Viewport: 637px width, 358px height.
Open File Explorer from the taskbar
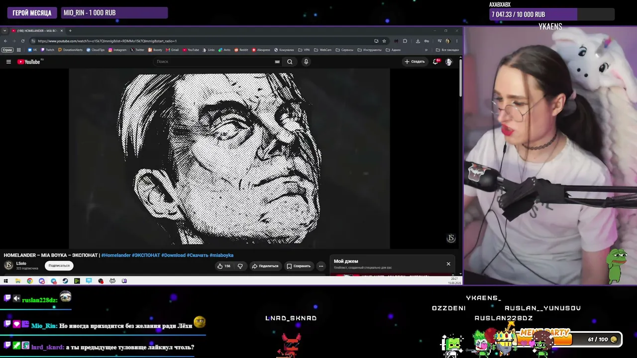[x=17, y=281]
